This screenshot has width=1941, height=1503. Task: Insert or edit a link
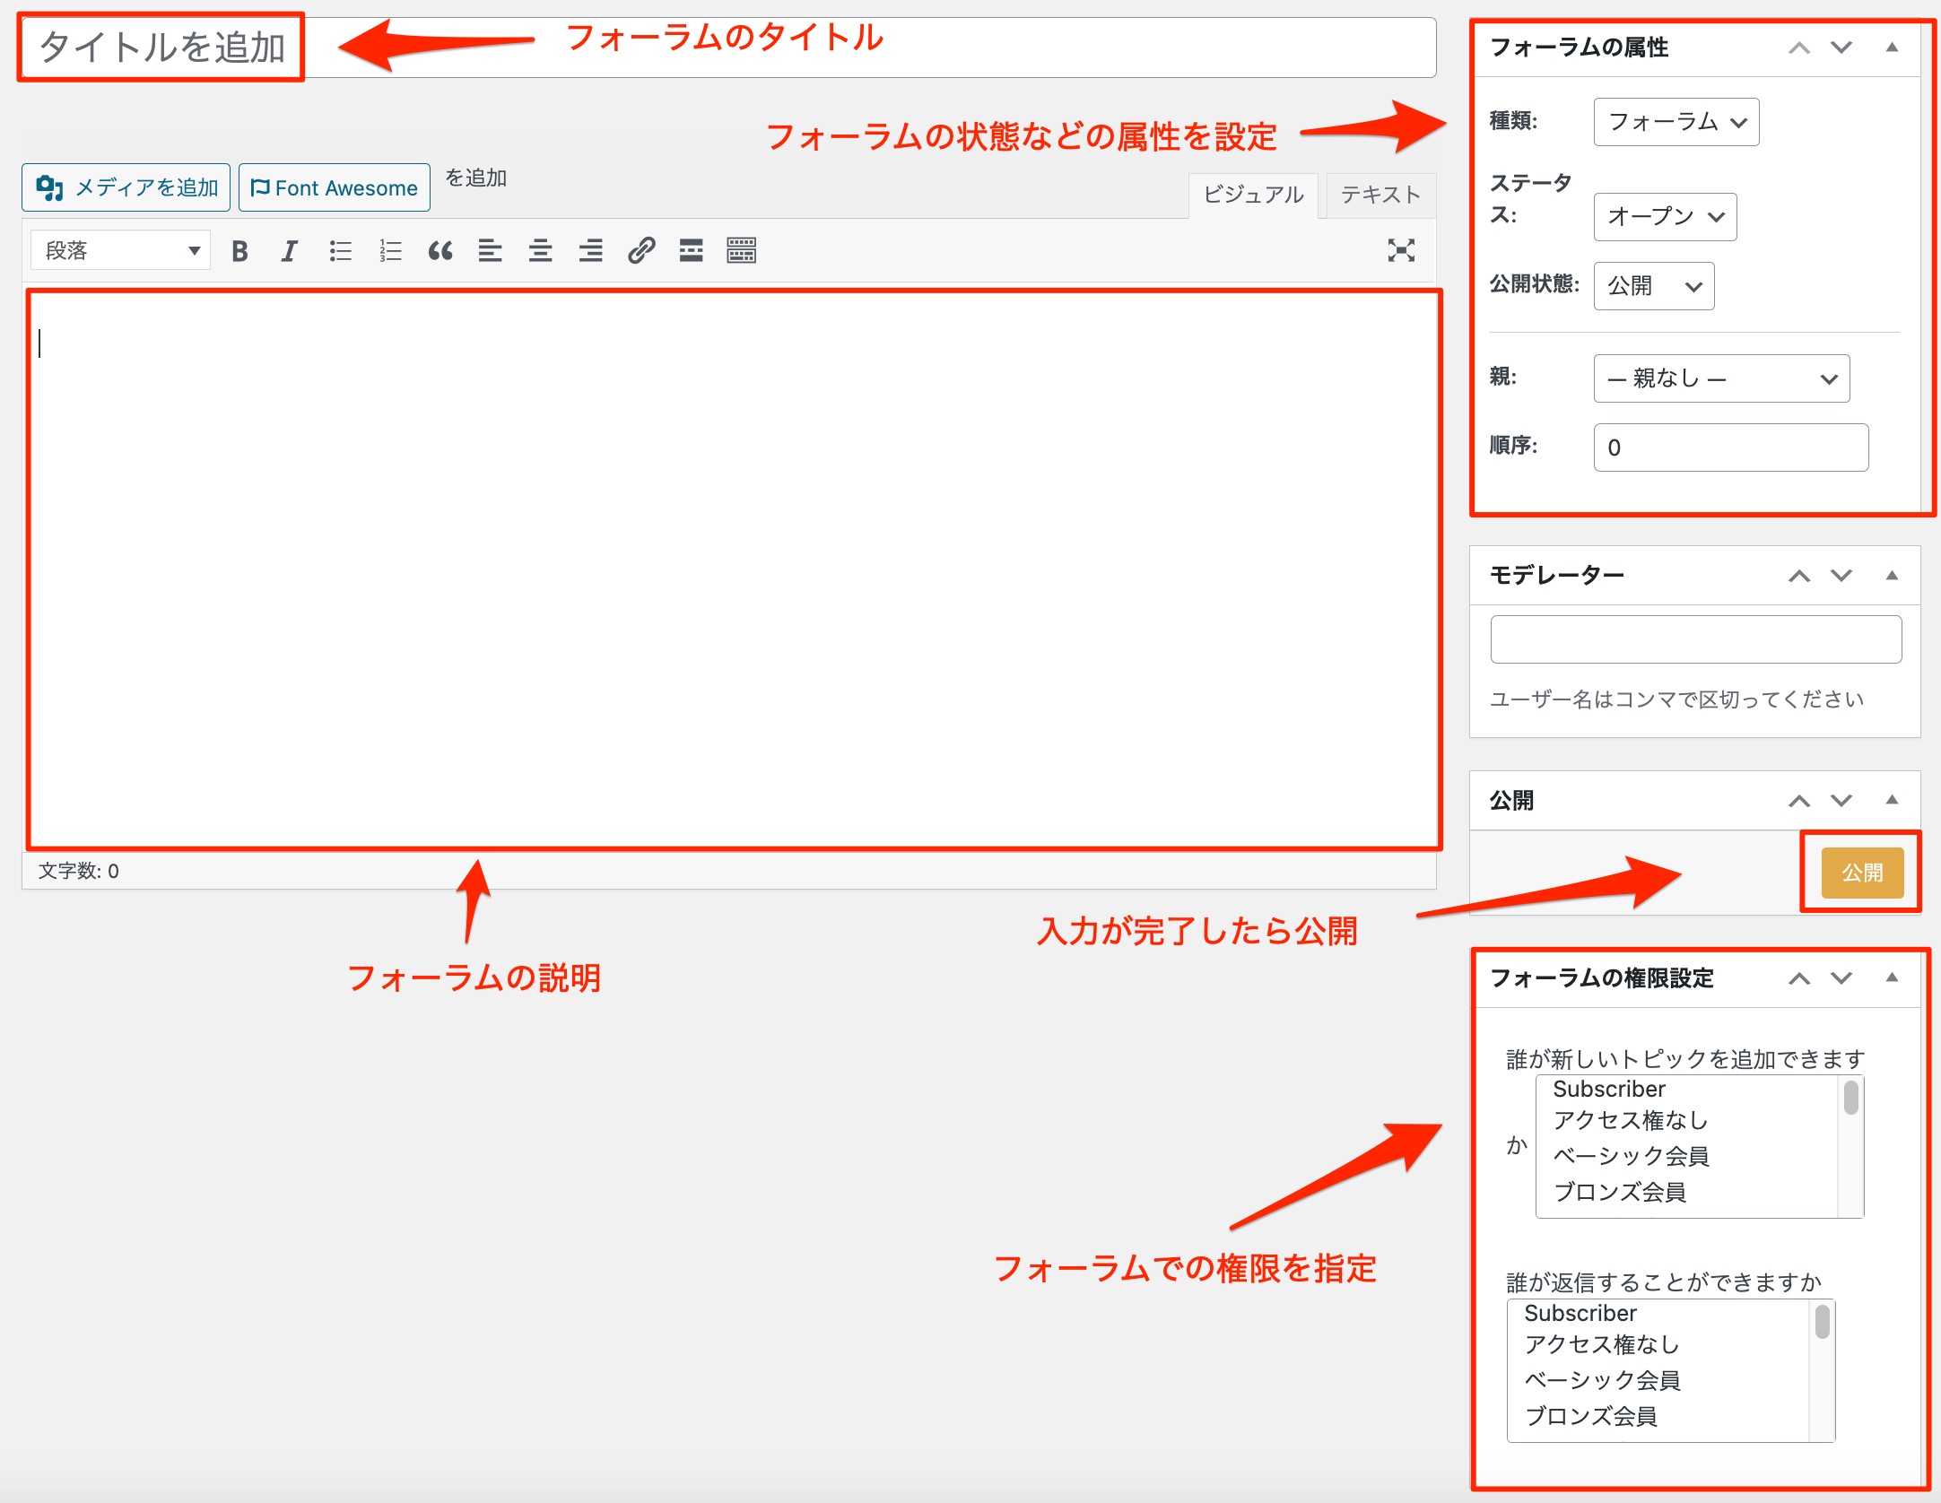(641, 251)
